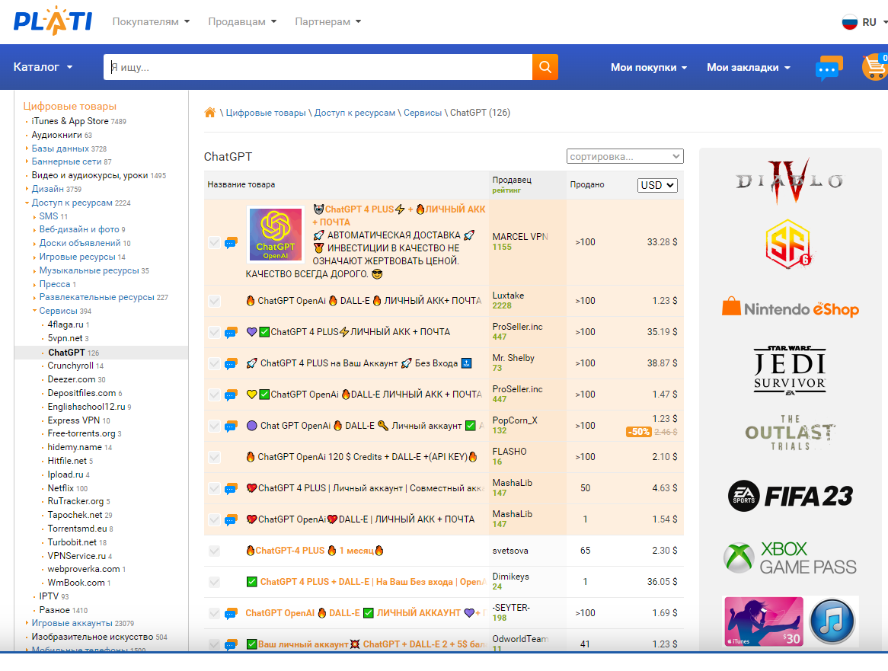Viewport: 888px width, 671px height.
Task: Open the USD currency selector
Action: pos(656,185)
